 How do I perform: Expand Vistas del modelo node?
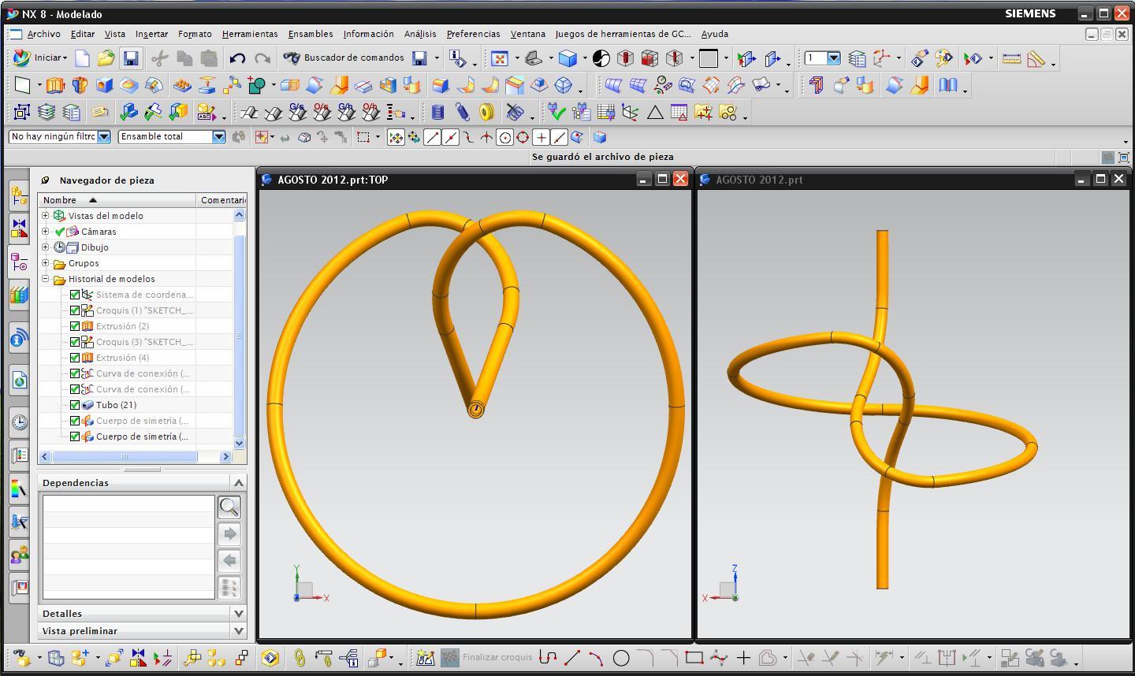click(x=46, y=215)
